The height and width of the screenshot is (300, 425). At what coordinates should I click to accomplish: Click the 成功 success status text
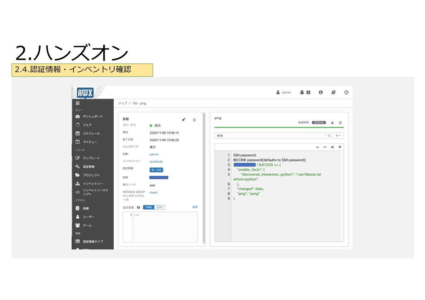(157, 126)
